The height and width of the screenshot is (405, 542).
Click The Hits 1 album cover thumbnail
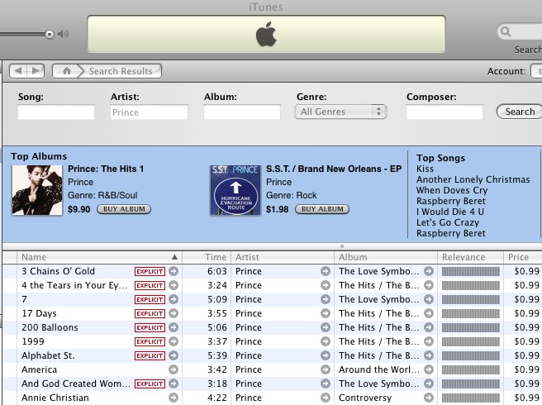(37, 190)
